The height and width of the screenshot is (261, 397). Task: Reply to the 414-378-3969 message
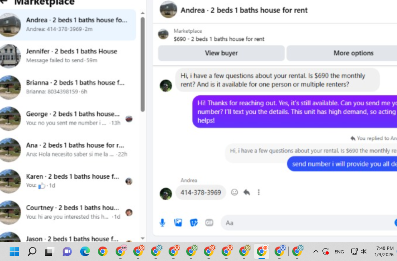pyautogui.click(x=246, y=192)
